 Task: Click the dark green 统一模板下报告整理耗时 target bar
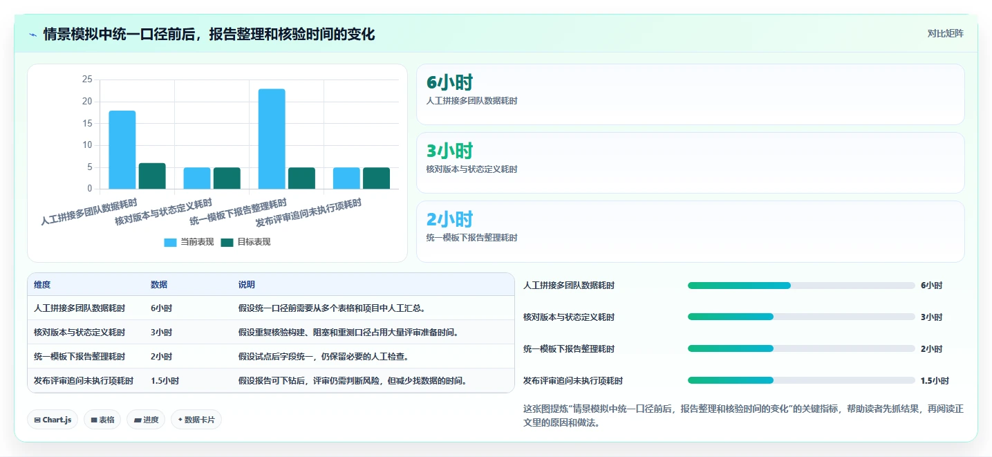coord(301,178)
